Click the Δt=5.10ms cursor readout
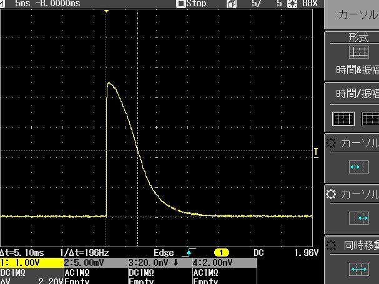Image resolution: width=379 pixels, height=284 pixels. (x=22, y=253)
